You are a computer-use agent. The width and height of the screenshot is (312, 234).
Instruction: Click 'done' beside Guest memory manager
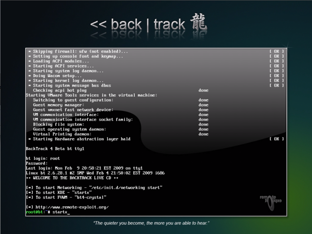[x=203, y=105]
